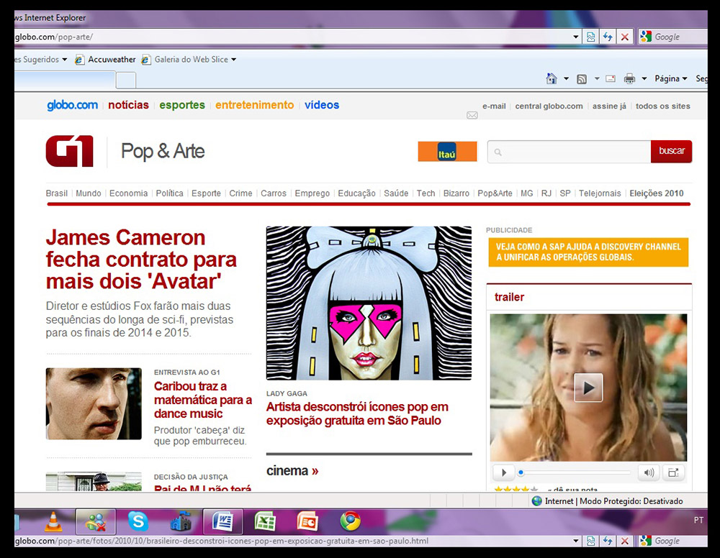Click the assine já link
Image resolution: width=720 pixels, height=558 pixels.
click(x=609, y=106)
